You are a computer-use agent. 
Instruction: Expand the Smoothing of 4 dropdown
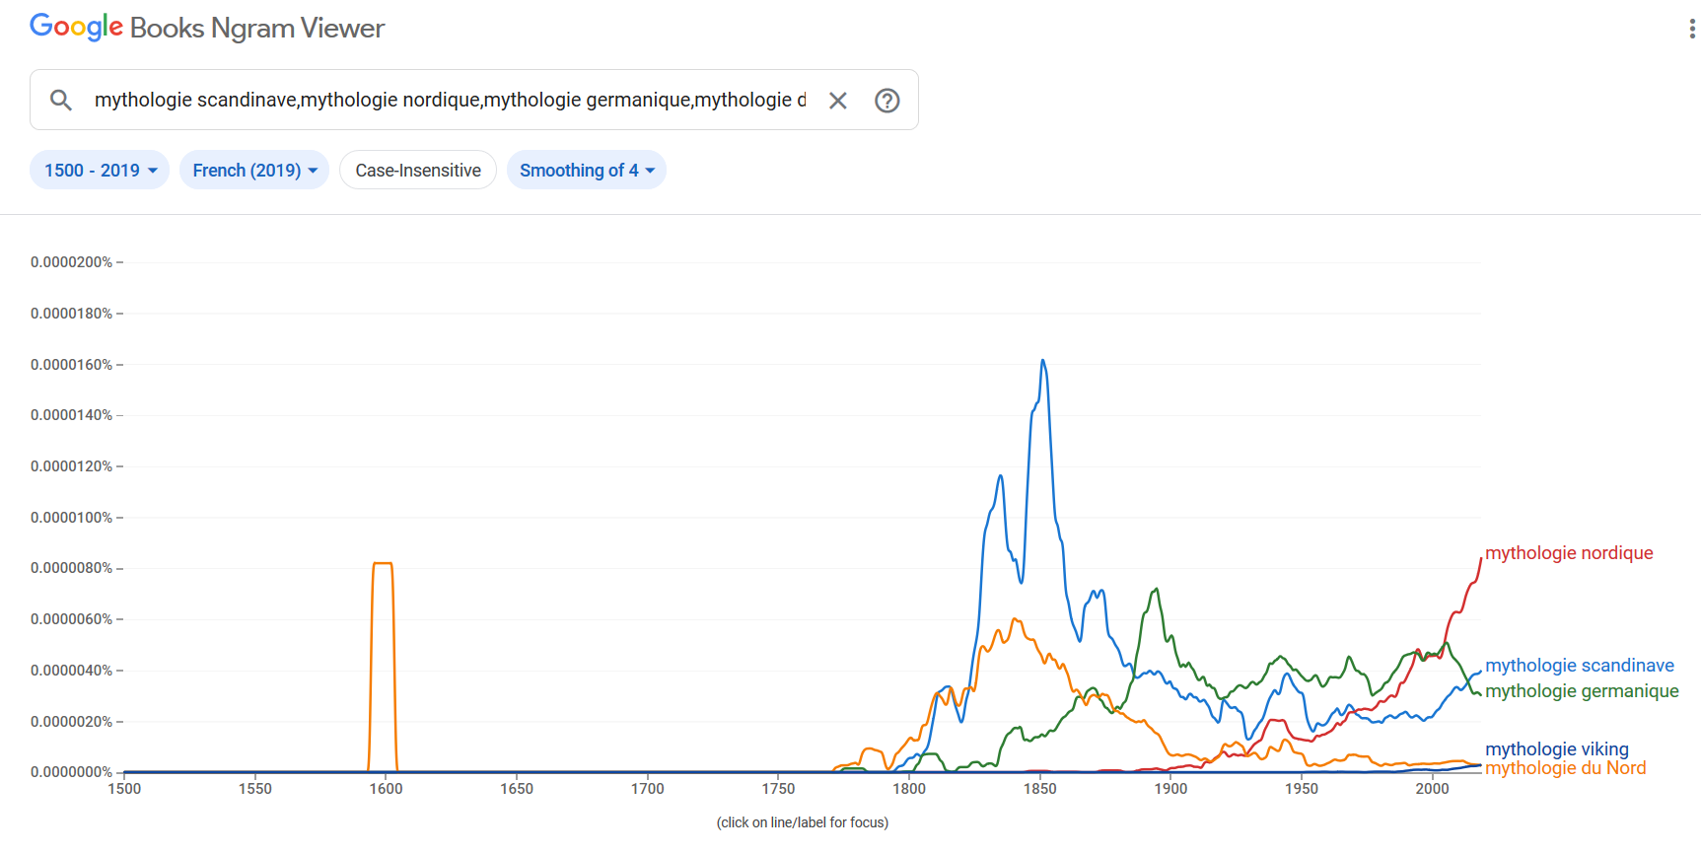[586, 170]
